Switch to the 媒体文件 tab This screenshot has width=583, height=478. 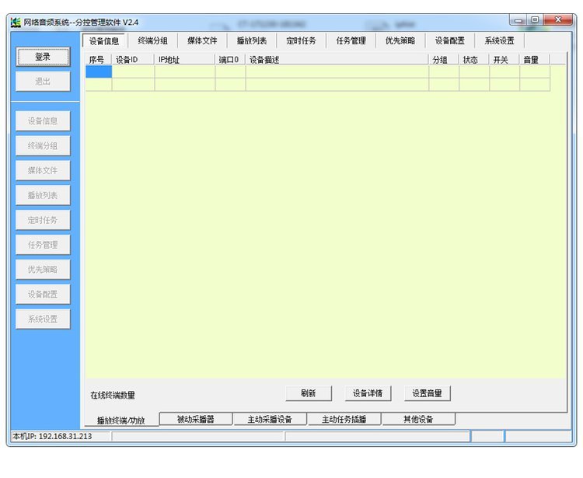pyautogui.click(x=202, y=40)
